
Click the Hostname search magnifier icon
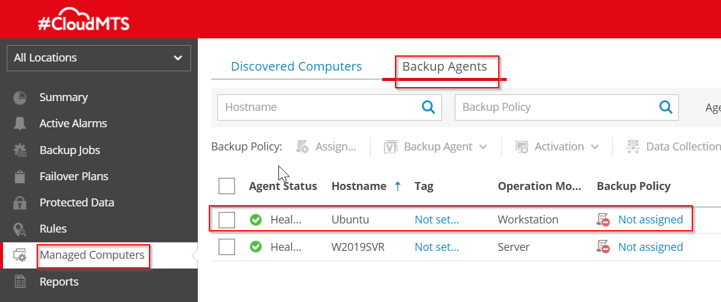429,107
